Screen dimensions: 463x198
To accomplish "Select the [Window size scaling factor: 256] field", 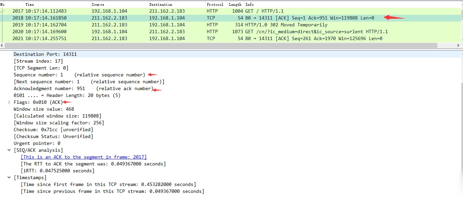I will (x=59, y=123).
